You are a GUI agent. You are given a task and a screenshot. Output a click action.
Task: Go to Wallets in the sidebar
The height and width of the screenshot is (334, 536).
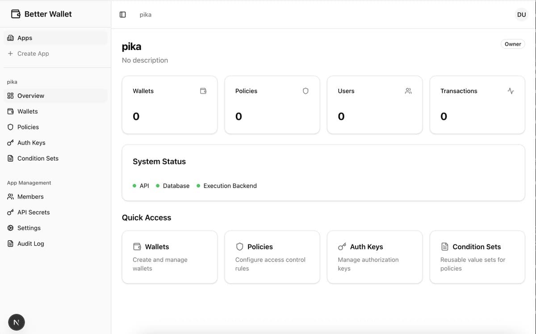[27, 112]
